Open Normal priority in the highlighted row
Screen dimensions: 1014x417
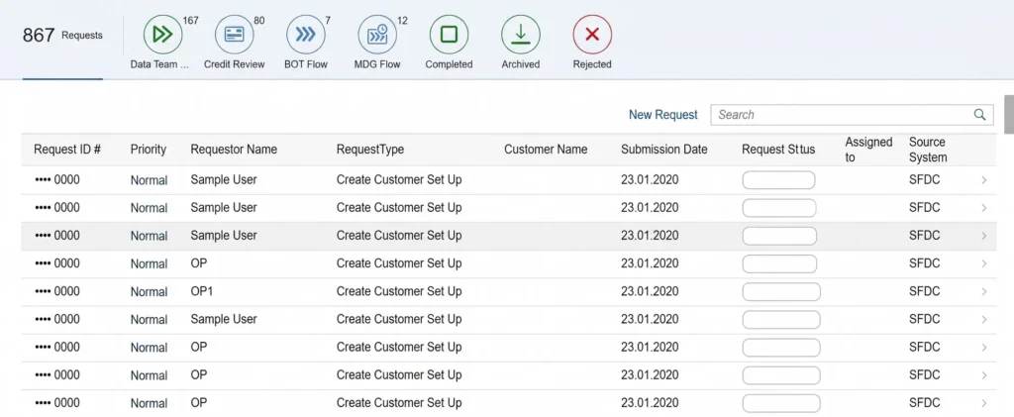click(149, 236)
